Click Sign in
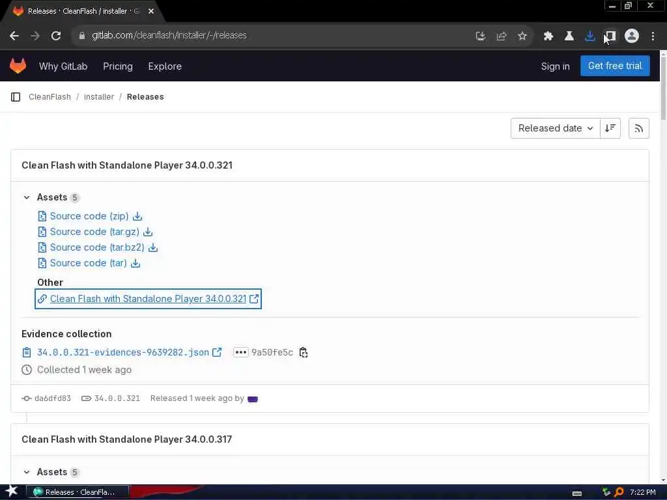667x500 pixels. pos(555,66)
